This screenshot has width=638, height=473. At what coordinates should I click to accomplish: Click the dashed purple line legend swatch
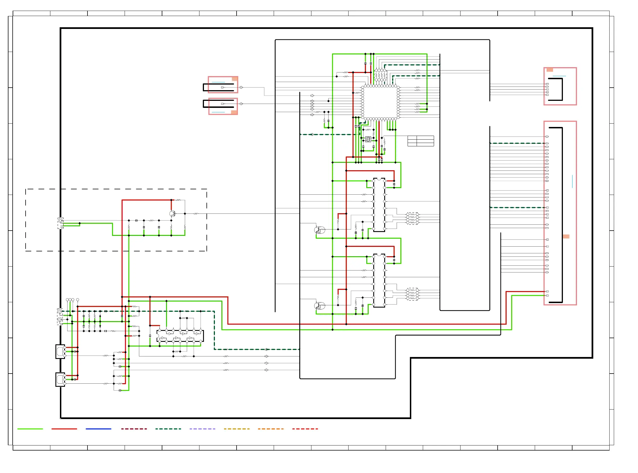tap(202, 429)
